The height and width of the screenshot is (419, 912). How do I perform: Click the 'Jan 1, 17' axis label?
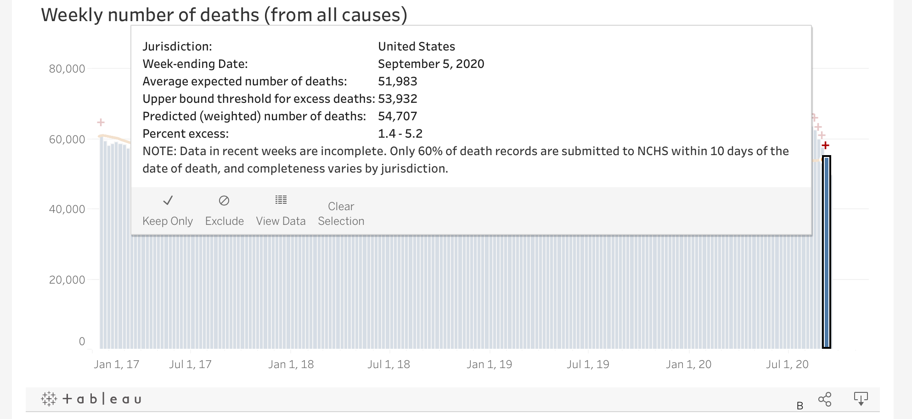pyautogui.click(x=116, y=364)
